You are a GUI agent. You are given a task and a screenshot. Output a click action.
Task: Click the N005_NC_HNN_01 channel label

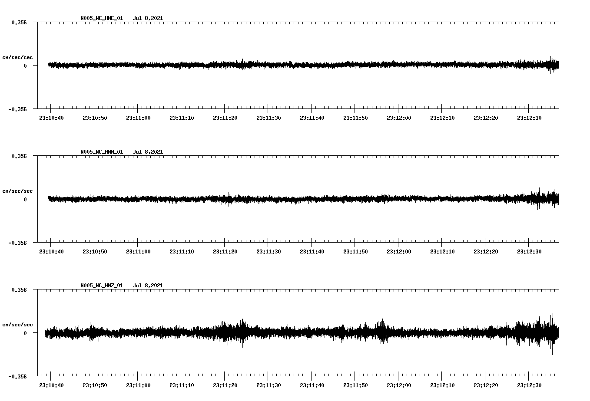pyautogui.click(x=101, y=152)
